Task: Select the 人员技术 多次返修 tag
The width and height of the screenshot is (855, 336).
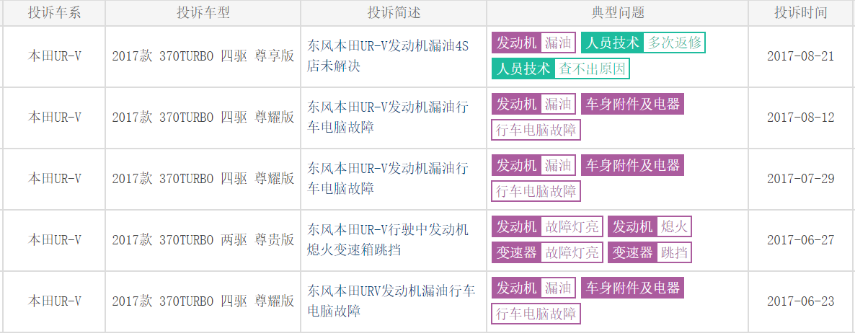Action: click(644, 43)
